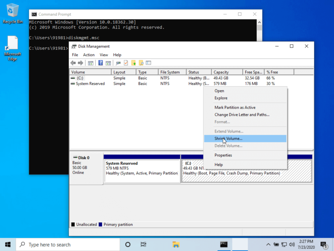Click the folder with green arrow icon
Image resolution: width=334 pixels, height=251 pixels.
point(134,63)
